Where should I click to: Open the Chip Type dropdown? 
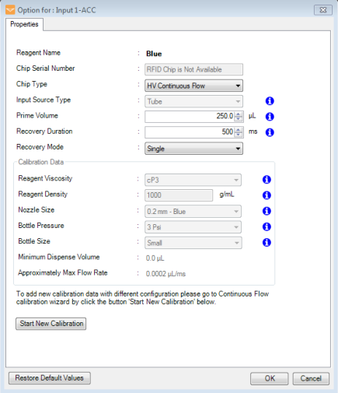pos(193,86)
